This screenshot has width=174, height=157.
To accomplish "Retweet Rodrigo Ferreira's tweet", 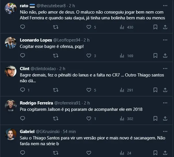I will point(56,119).
